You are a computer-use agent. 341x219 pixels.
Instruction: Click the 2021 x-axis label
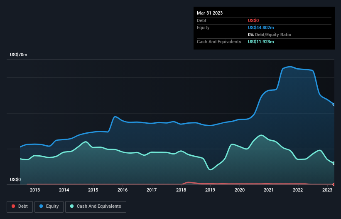coord(269,190)
